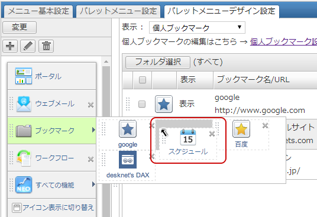Screen dimensions: 317x217
Task: Switch to パレットメニュー設定 tab
Action: click(118, 11)
